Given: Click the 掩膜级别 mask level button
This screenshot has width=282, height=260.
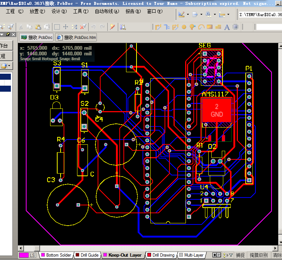Looking at the screenshot, I should pos(258,255).
